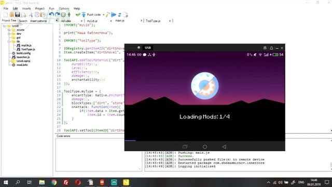Screen dimensions: 332x187
Task: Click inside the Code errors panel
Action: pyautogui.click(x=99, y=155)
